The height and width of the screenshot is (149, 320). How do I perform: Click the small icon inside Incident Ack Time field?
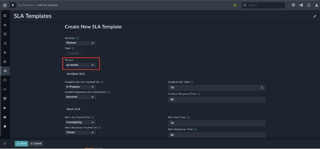click(x=262, y=88)
